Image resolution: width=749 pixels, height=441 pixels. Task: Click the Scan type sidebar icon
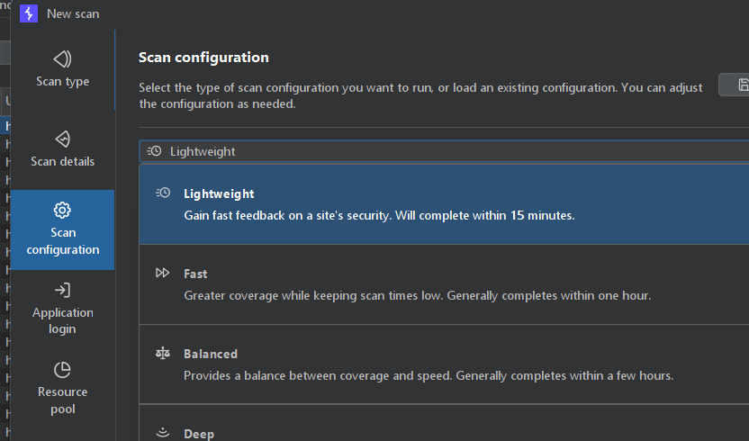click(62, 59)
